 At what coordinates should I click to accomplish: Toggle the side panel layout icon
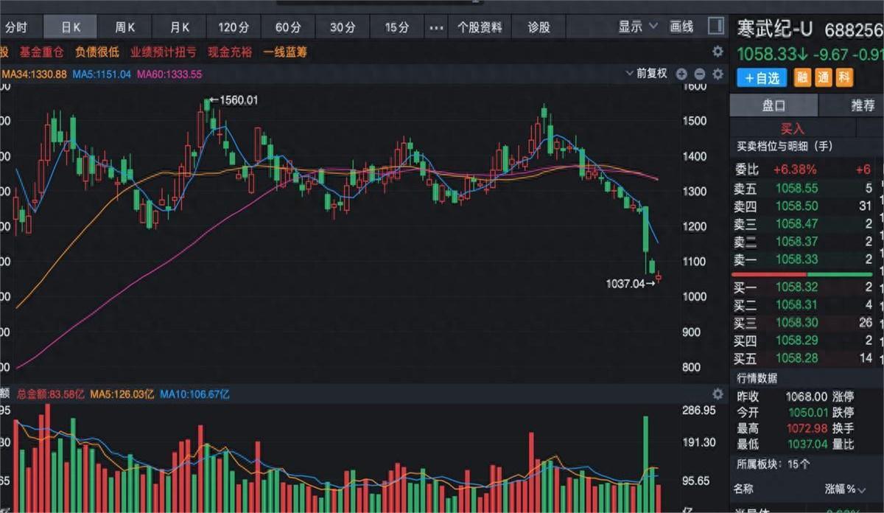(x=715, y=27)
